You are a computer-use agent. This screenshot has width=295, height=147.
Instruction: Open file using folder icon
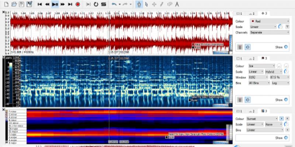tap(14, 4)
